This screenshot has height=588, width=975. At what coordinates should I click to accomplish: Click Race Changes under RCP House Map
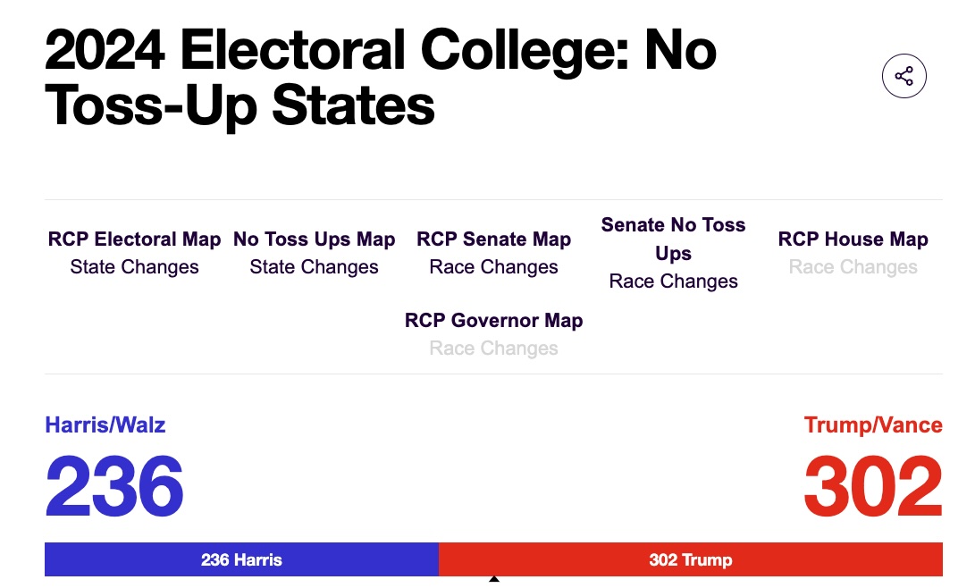(x=853, y=267)
